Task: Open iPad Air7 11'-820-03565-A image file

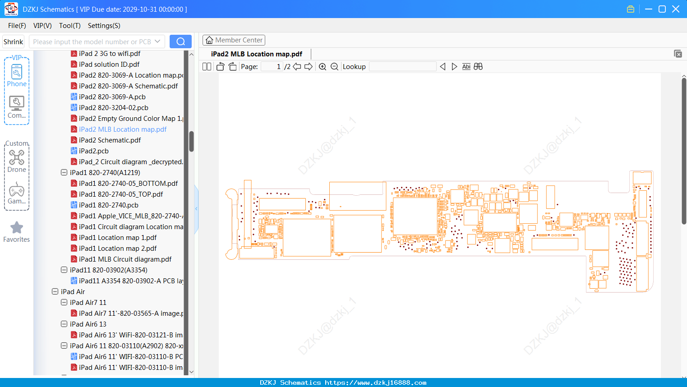Action: pyautogui.click(x=131, y=313)
